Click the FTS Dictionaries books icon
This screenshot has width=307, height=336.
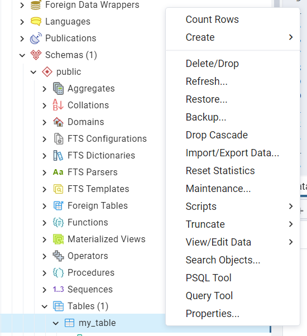point(58,155)
